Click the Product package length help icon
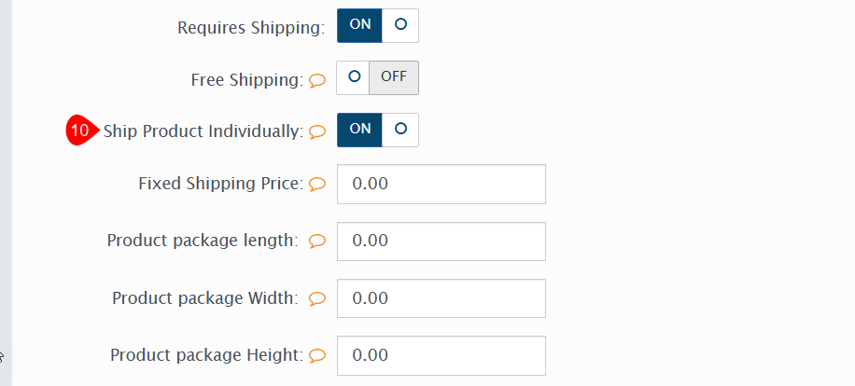 317,241
